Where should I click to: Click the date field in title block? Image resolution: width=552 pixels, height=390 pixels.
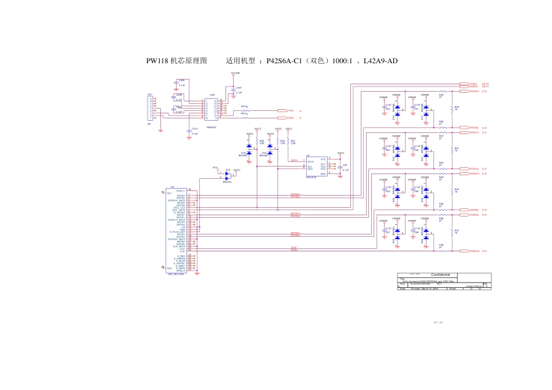(x=425, y=288)
